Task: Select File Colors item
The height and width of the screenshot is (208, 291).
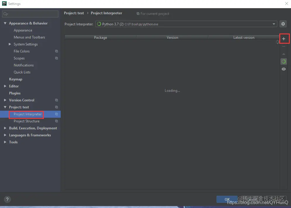Action: click(22, 51)
